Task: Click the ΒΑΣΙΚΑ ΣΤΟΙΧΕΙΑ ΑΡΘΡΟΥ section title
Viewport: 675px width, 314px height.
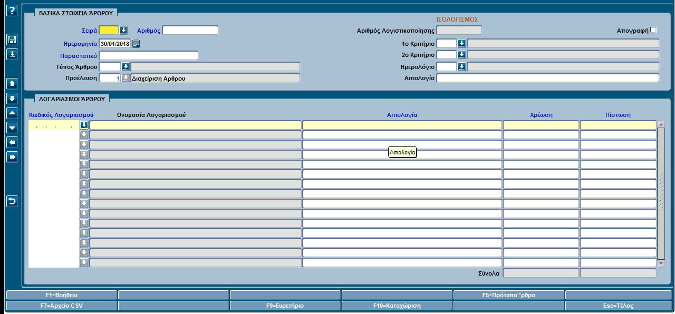Action: tap(75, 12)
